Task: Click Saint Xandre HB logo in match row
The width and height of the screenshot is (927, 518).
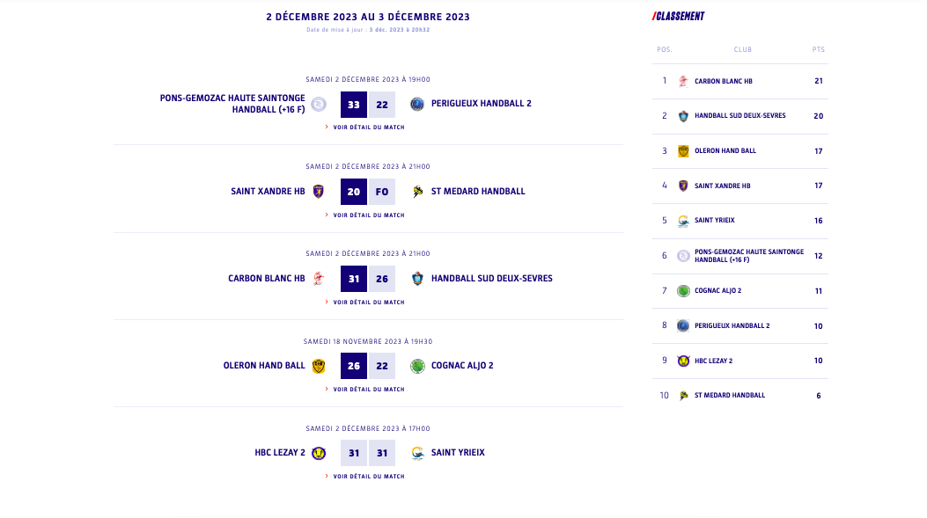Action: pyautogui.click(x=319, y=191)
